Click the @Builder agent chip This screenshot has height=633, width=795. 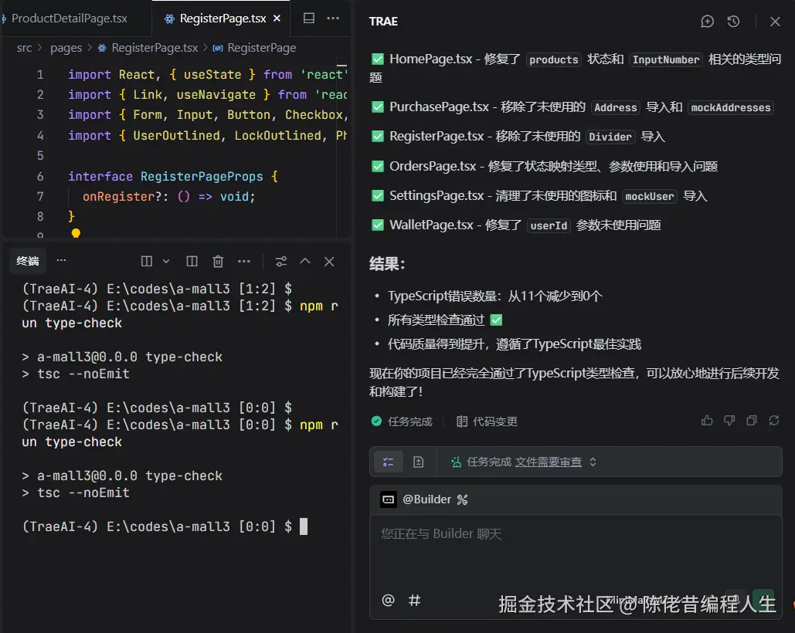click(x=416, y=499)
